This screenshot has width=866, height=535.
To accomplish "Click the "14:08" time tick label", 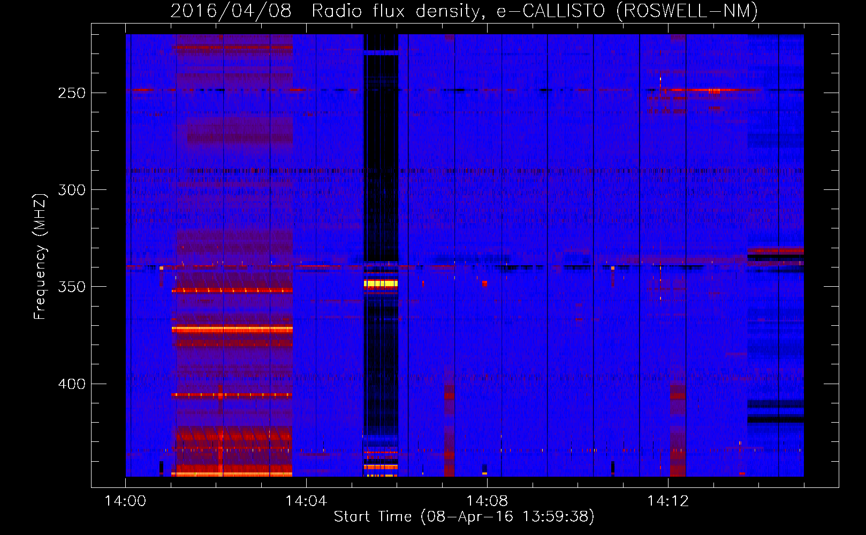I will coord(487,501).
